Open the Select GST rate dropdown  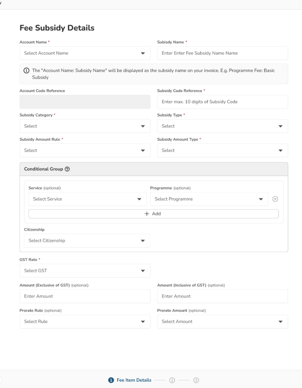pos(85,271)
